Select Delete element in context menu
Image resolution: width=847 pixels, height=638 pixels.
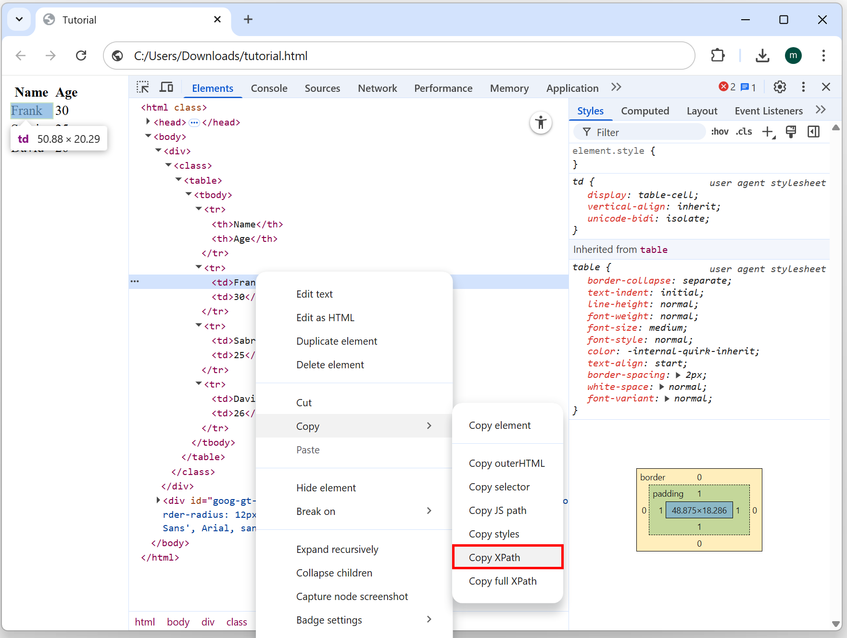coord(330,365)
